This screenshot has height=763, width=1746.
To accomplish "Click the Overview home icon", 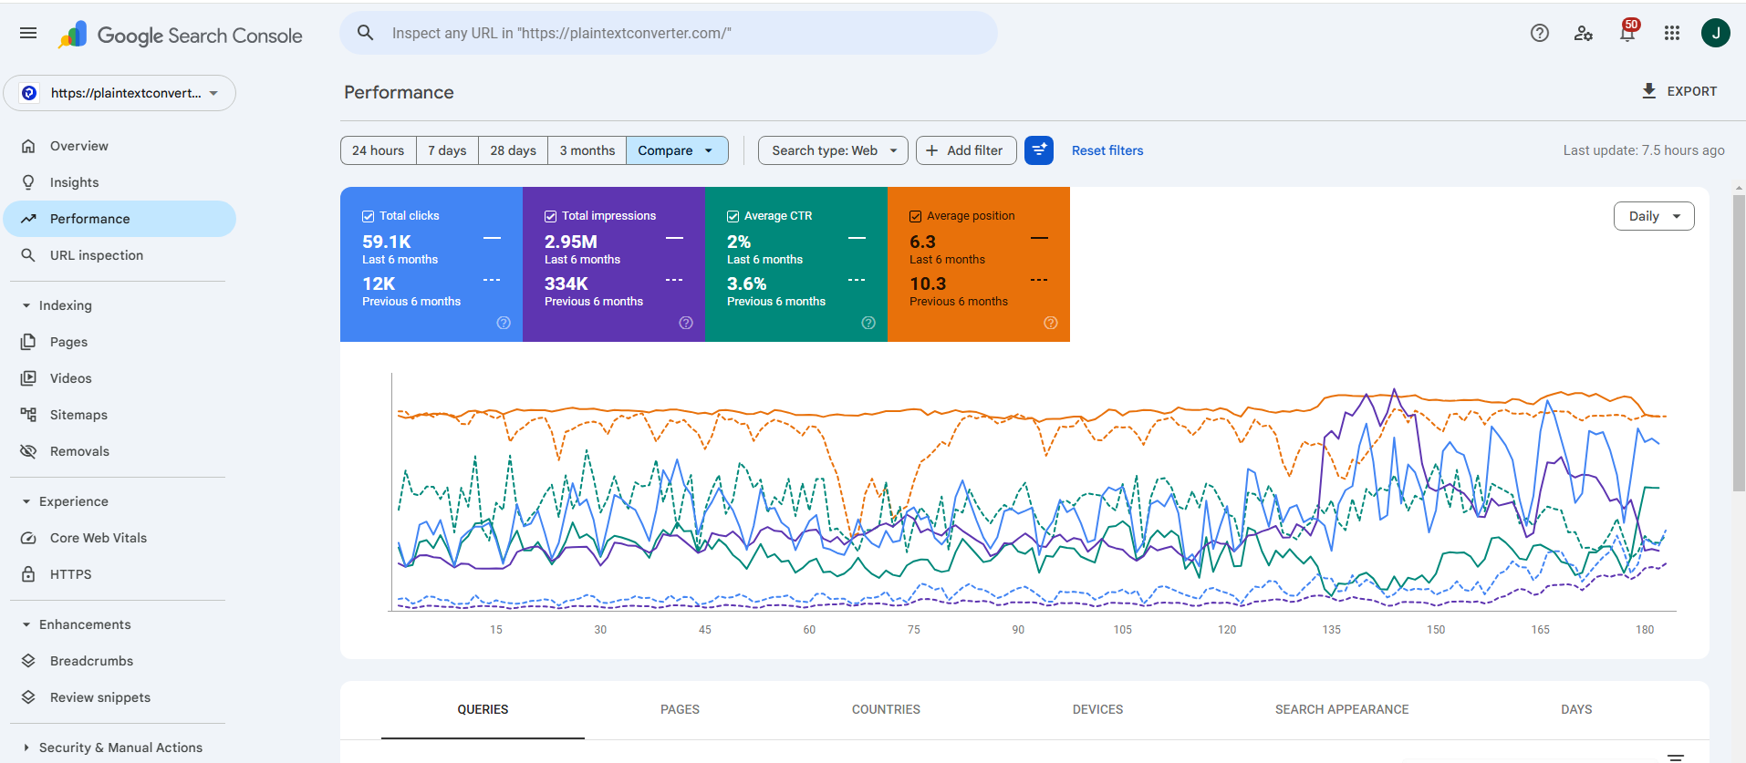I will click(28, 146).
